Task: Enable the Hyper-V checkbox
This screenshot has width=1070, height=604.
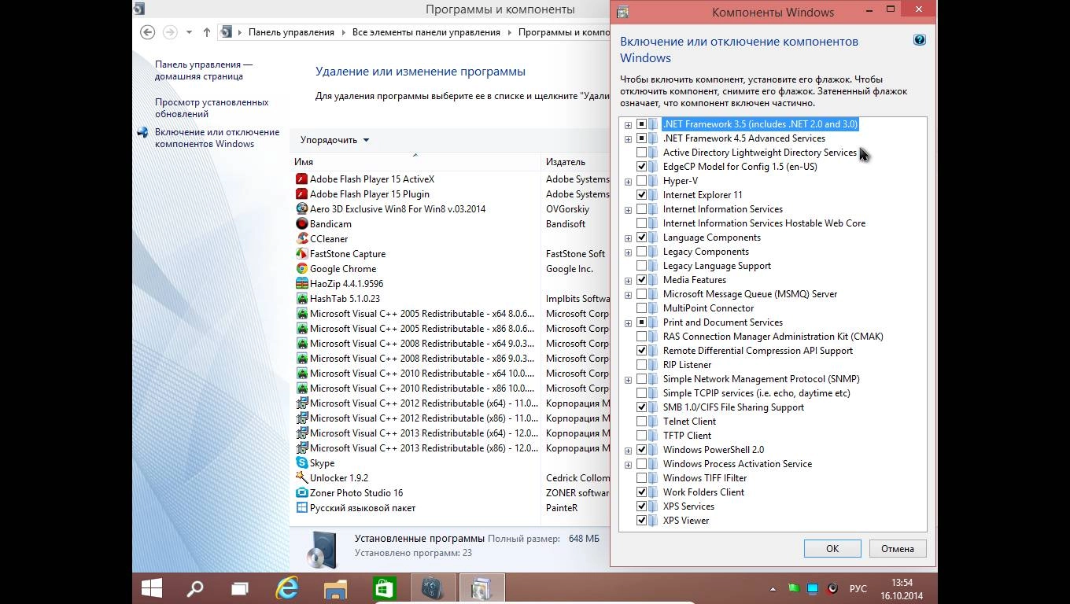Action: 642,181
